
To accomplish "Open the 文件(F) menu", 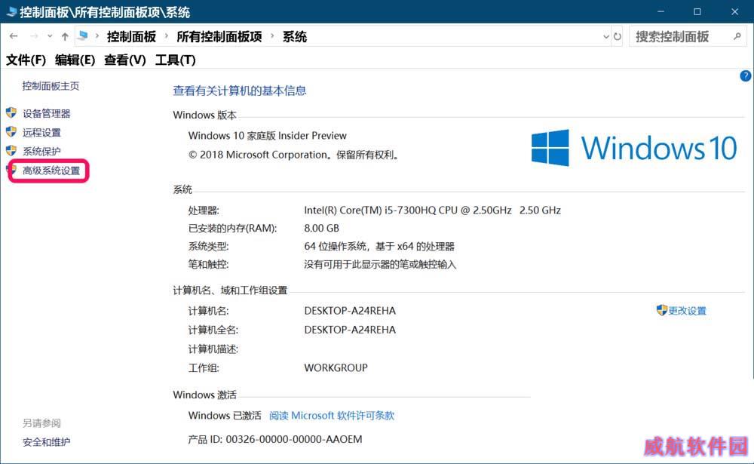I will click(26, 60).
